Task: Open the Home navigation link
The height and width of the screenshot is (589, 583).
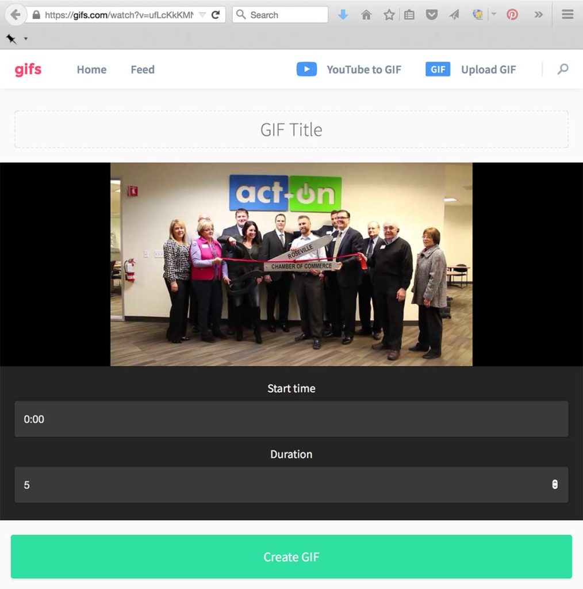Action: [91, 70]
